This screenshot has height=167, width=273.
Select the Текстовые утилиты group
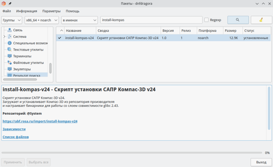(28, 50)
